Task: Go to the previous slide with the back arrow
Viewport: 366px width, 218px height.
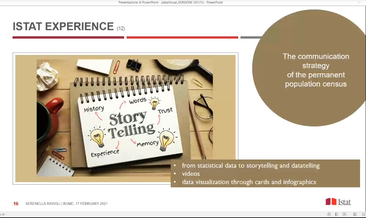Action: click(x=329, y=214)
